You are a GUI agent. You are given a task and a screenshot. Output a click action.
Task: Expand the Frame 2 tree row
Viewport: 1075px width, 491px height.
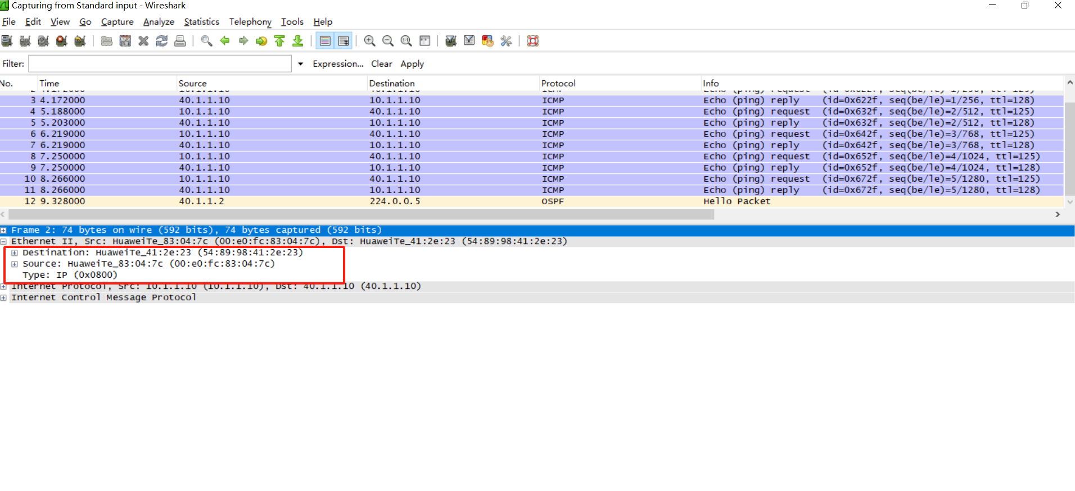[3, 230]
